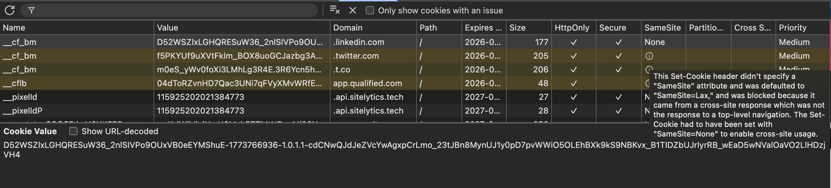Click the filter funnel icon
Image resolution: width=831 pixels, height=188 pixels.
[32, 10]
